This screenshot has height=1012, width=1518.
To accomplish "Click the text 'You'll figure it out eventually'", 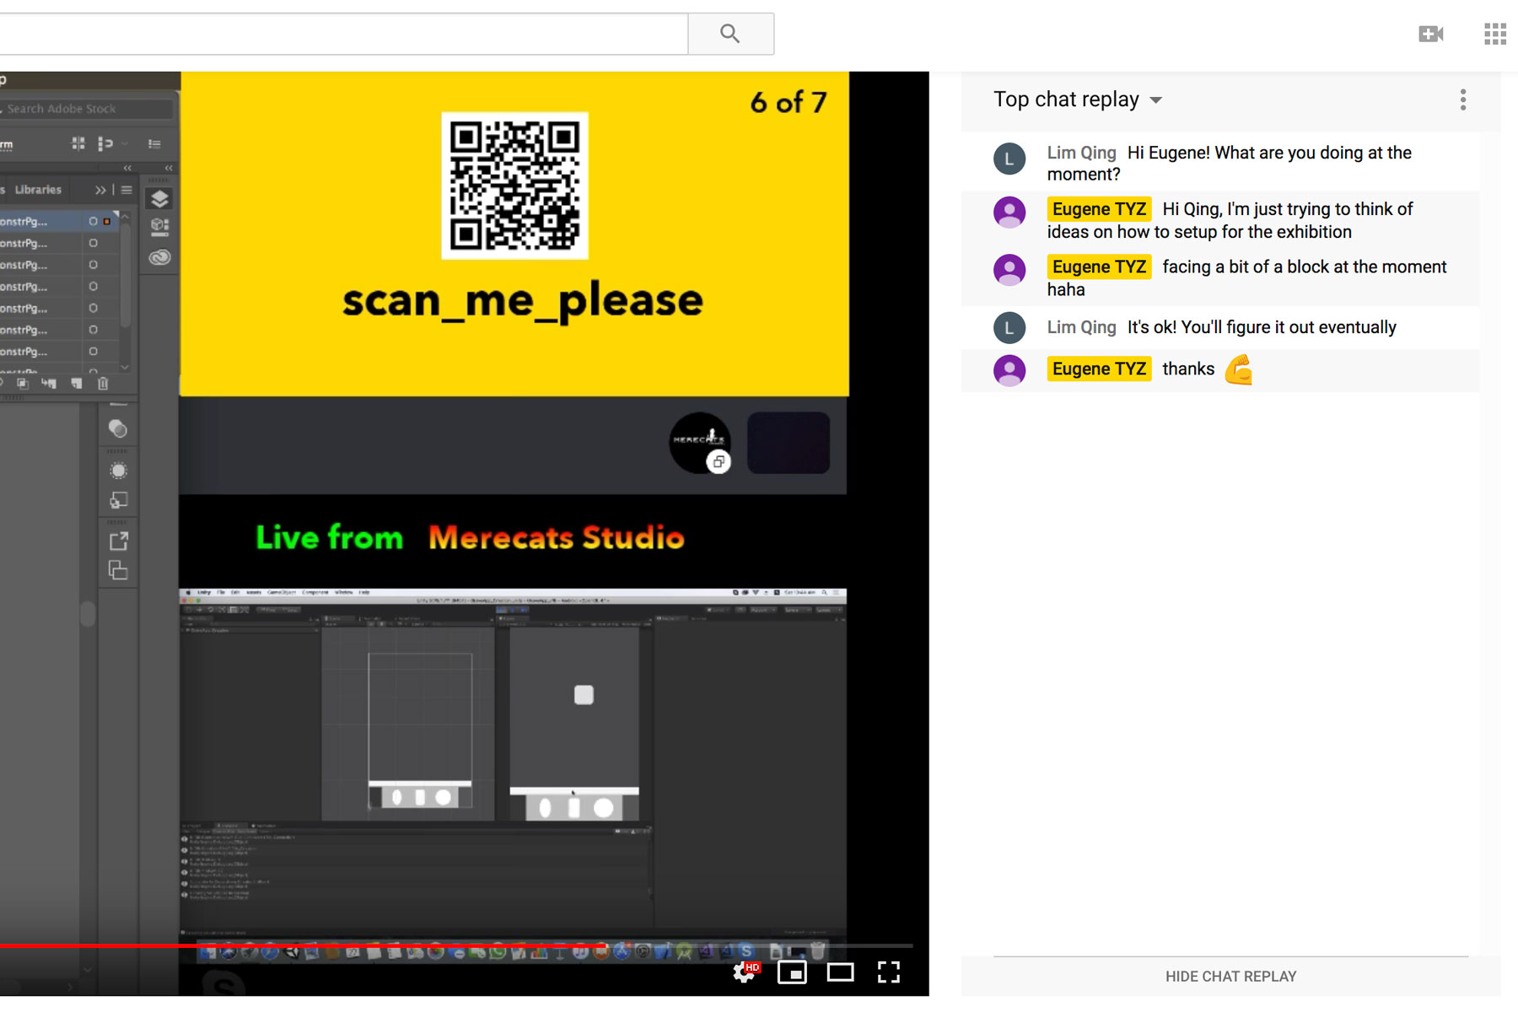I will tap(1289, 327).
